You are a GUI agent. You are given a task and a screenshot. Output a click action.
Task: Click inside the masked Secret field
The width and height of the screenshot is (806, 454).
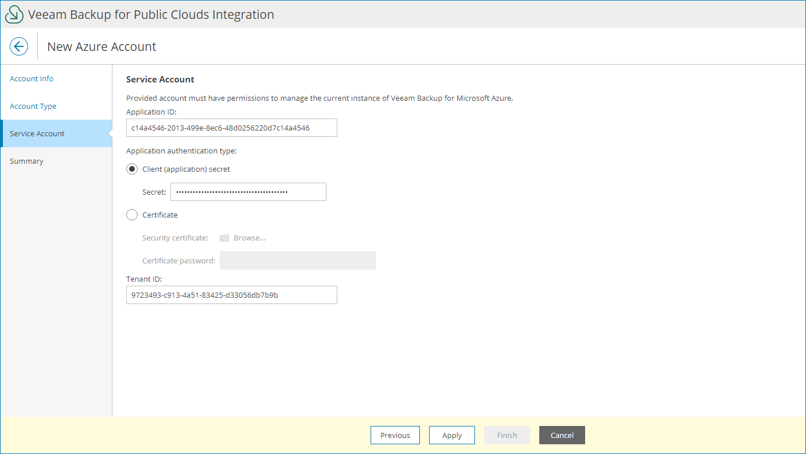[x=248, y=192]
